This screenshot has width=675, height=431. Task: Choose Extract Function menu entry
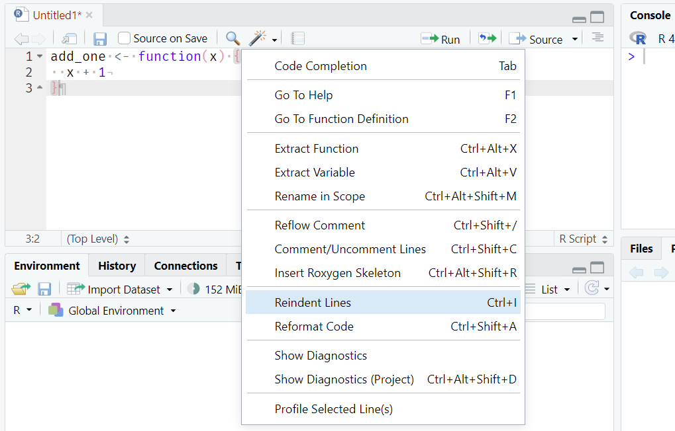click(317, 149)
